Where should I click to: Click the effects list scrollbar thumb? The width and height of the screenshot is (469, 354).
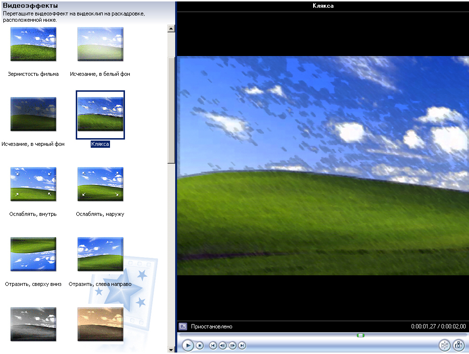tap(171, 111)
